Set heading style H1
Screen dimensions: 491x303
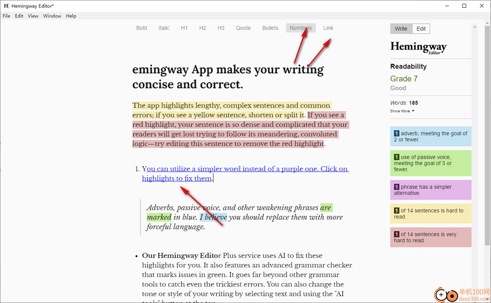point(184,28)
